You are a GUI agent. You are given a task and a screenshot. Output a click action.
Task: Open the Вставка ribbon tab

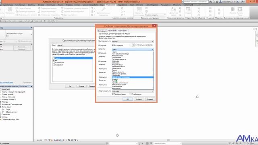(x=41, y=5)
